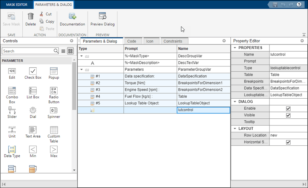Select the Data Type parameter control
Image resolution: width=308 pixels, height=188 pixels.
tap(12, 150)
